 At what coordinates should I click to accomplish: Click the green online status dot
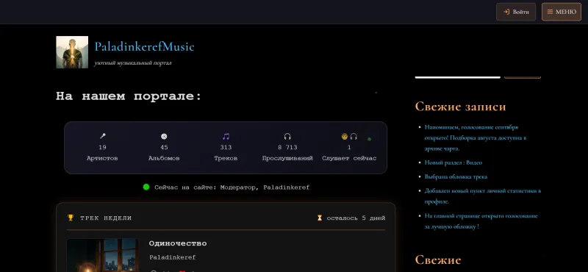[146, 187]
